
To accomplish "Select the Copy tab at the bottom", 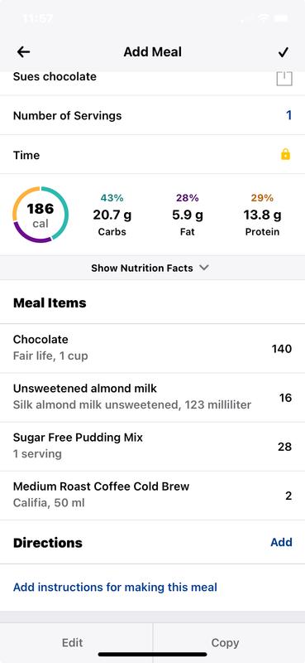I will pyautogui.click(x=225, y=643).
